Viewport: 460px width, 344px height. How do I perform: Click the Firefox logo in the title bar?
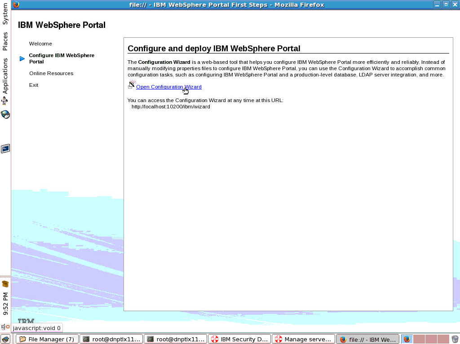tap(16, 4)
